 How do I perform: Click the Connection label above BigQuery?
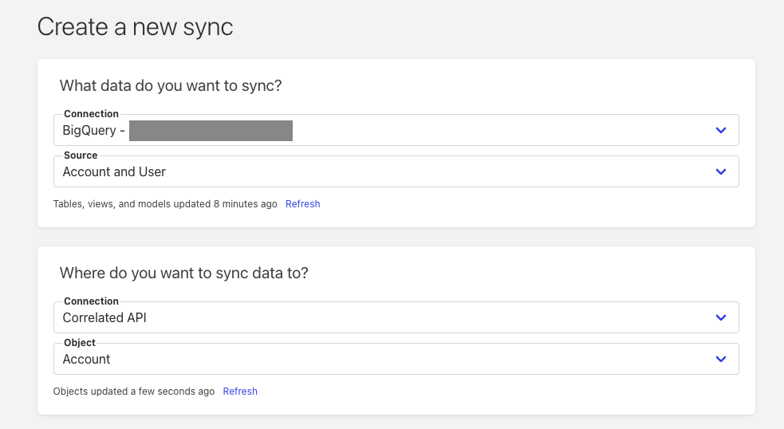coord(91,114)
